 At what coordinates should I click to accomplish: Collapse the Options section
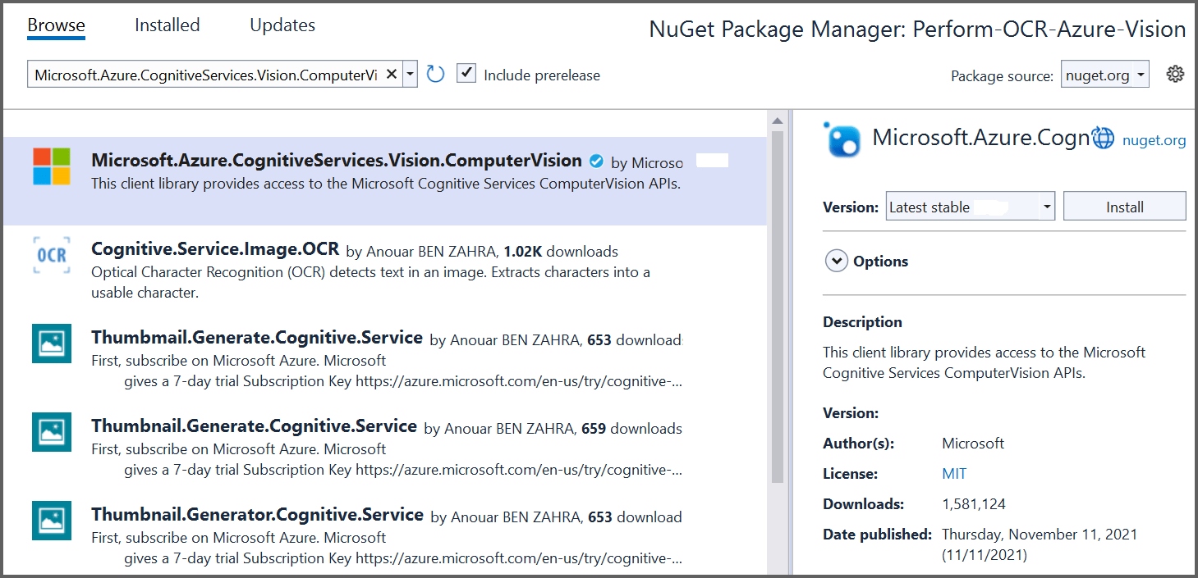[x=837, y=260]
